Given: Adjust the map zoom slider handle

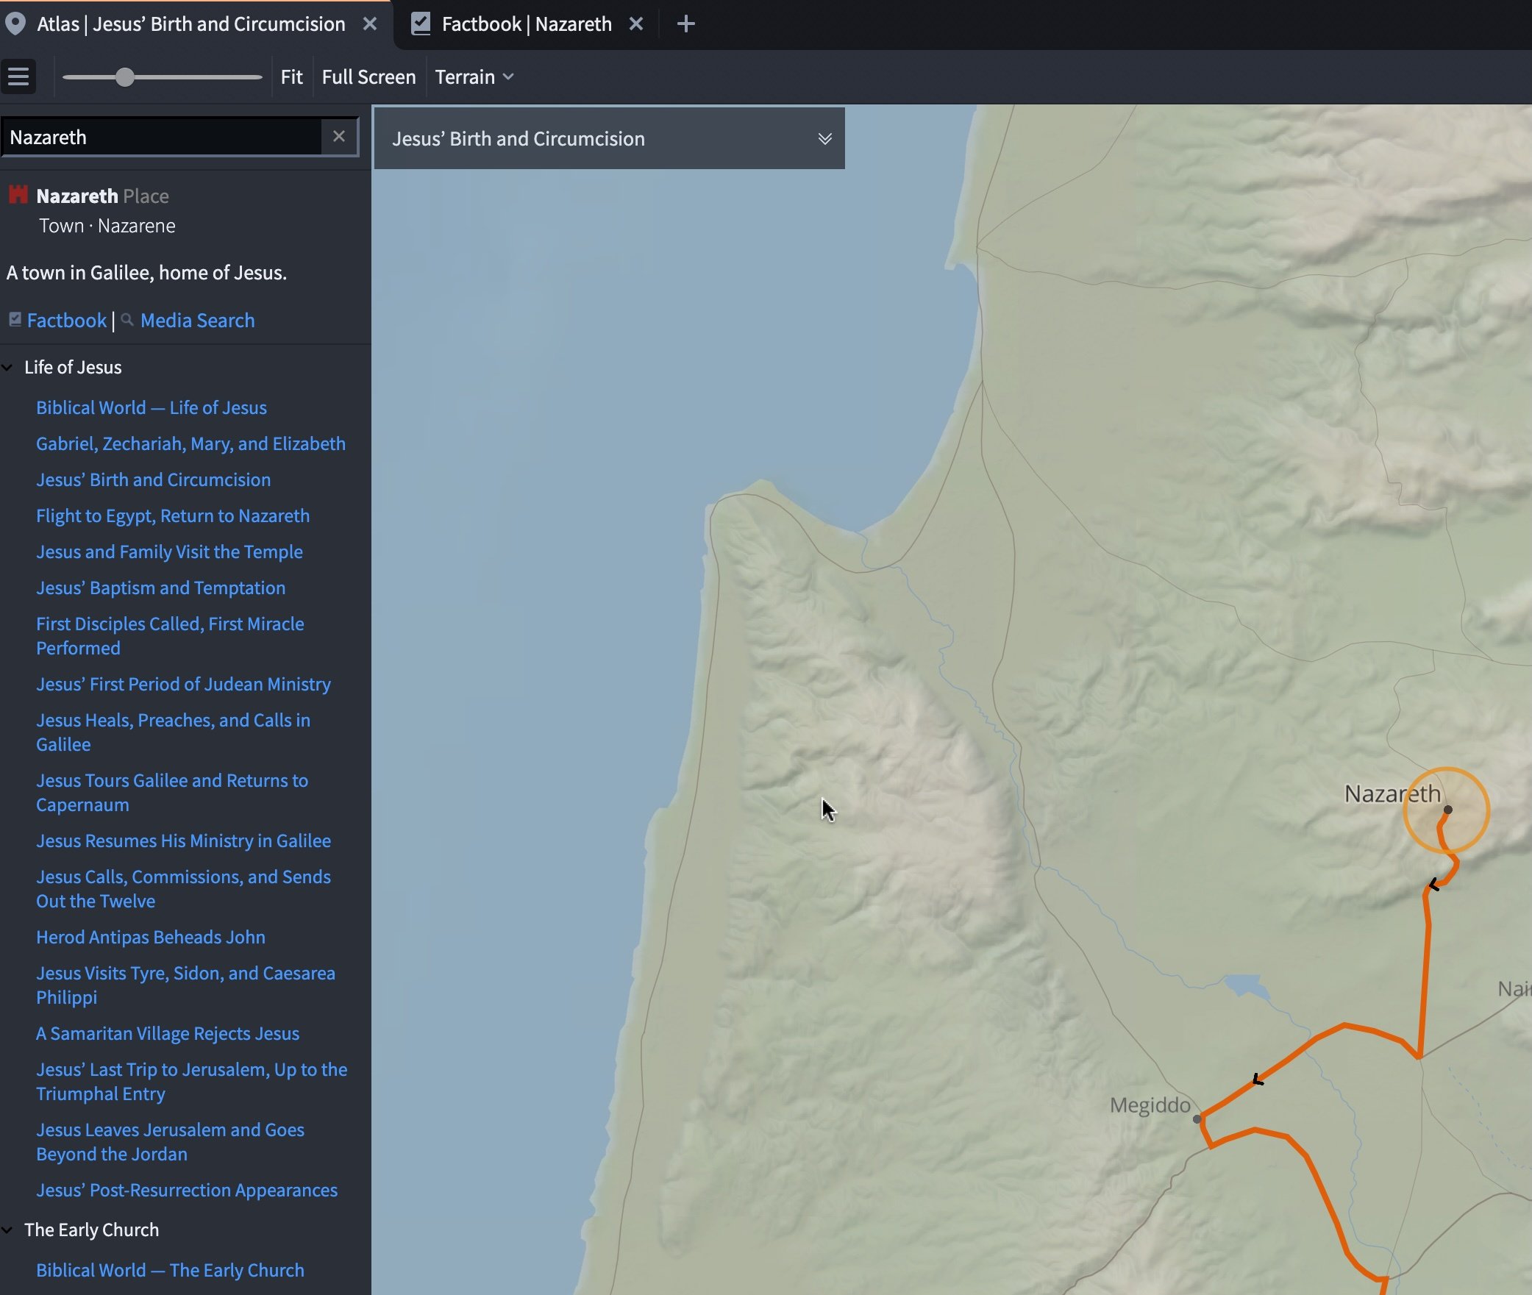Looking at the screenshot, I should [125, 76].
